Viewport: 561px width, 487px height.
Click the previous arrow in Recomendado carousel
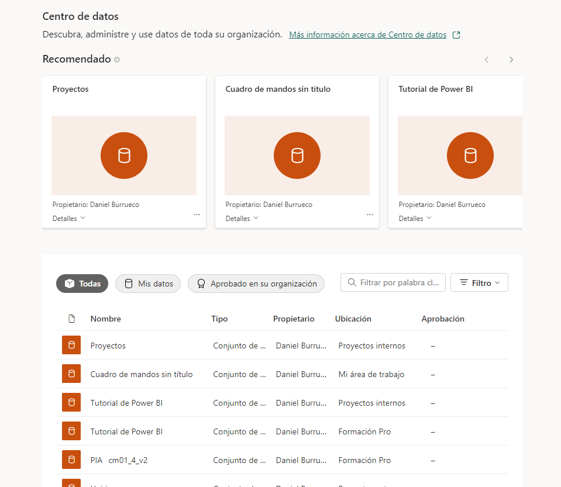487,60
